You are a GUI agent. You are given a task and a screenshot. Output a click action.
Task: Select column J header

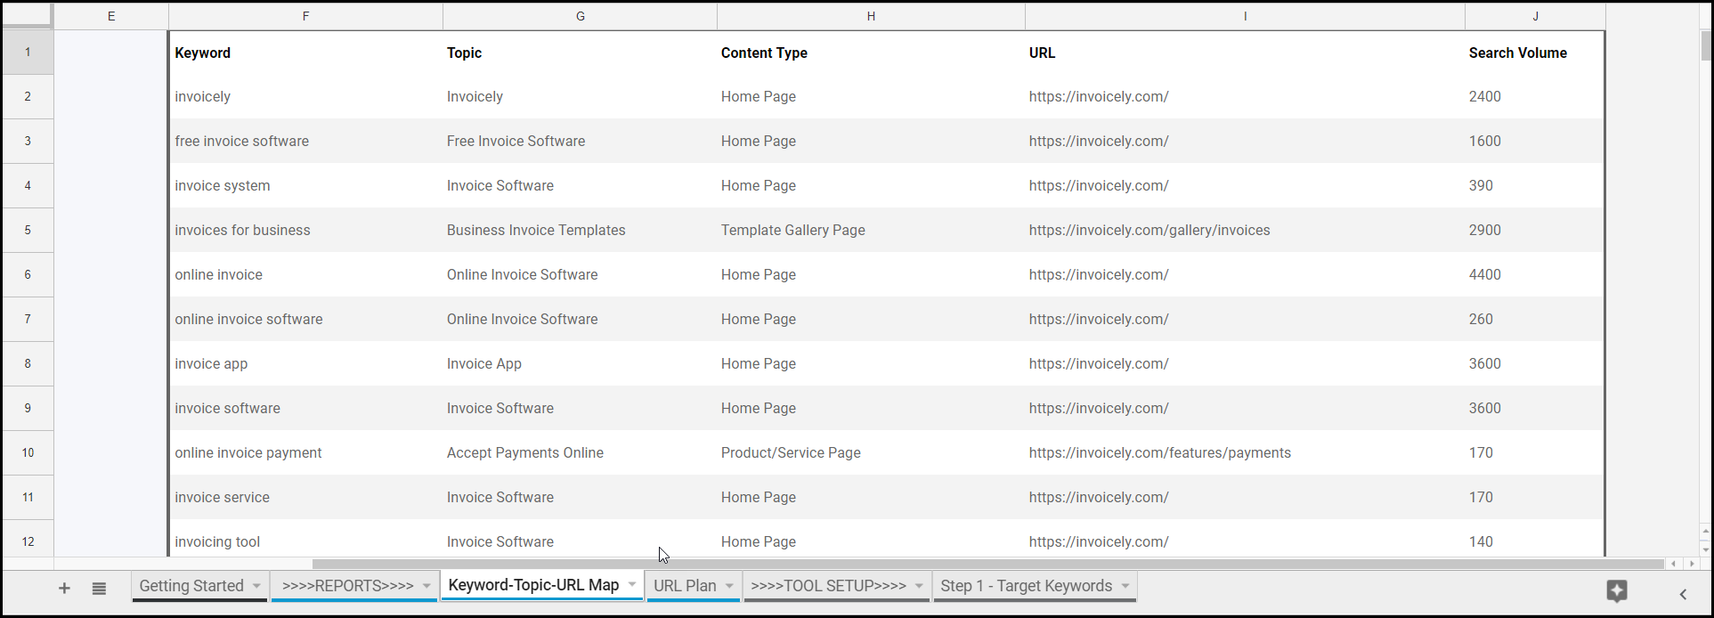tap(1535, 16)
